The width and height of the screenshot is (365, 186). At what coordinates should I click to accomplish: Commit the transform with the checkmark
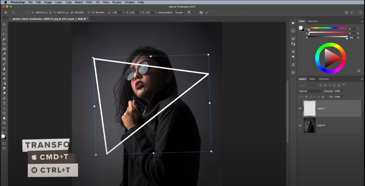[x=207, y=12]
